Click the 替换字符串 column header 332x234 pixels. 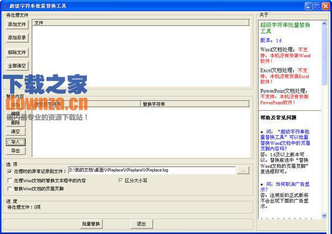[195, 104]
